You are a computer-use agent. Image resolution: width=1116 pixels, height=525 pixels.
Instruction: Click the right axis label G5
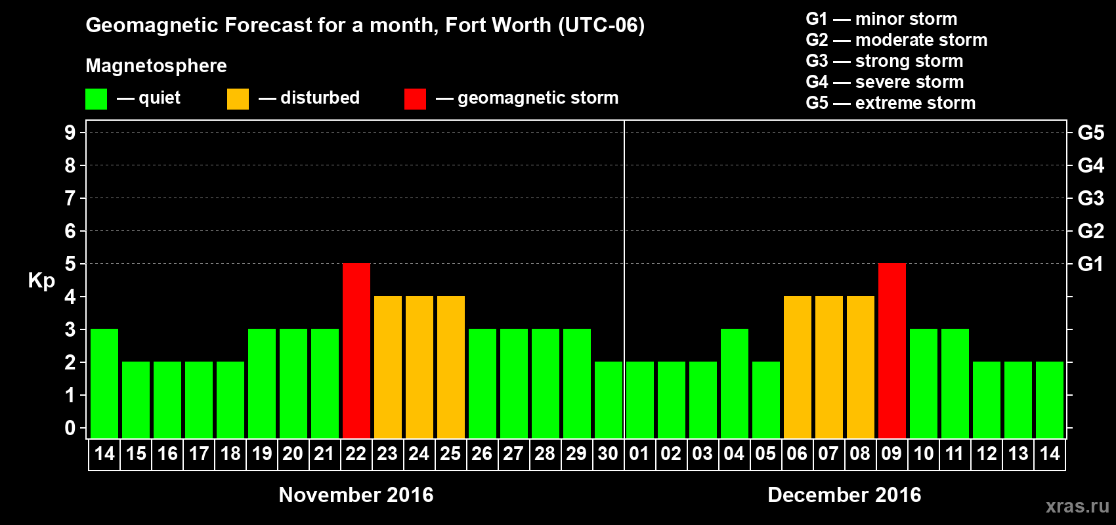[x=1091, y=133]
